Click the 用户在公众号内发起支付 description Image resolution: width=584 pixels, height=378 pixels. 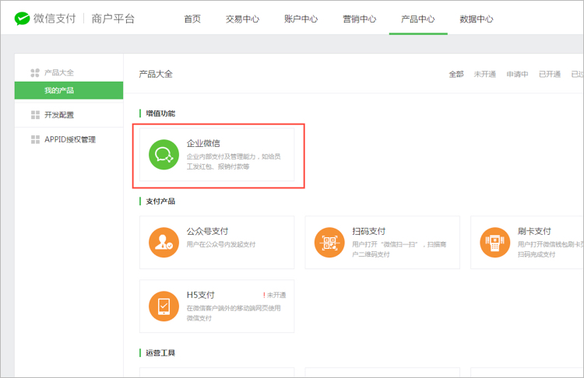[x=221, y=244]
